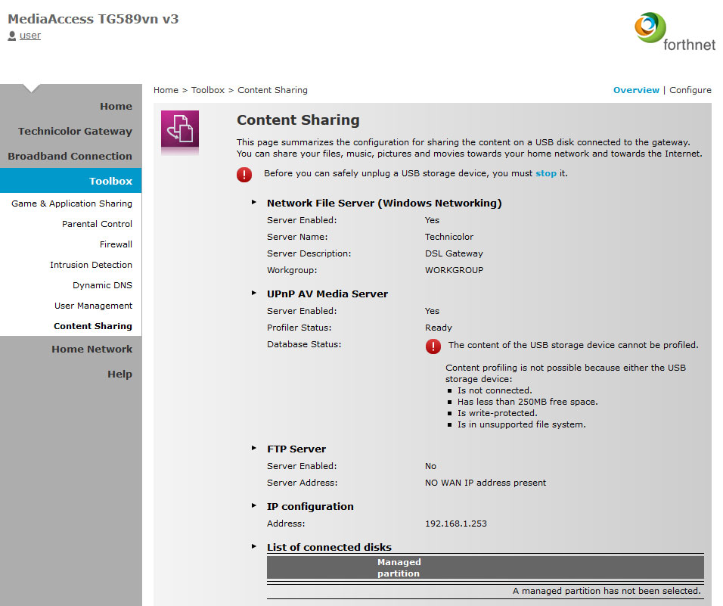The height and width of the screenshot is (606, 723).
Task: Expand UPnP AV Media Server arrow
Action: point(253,293)
